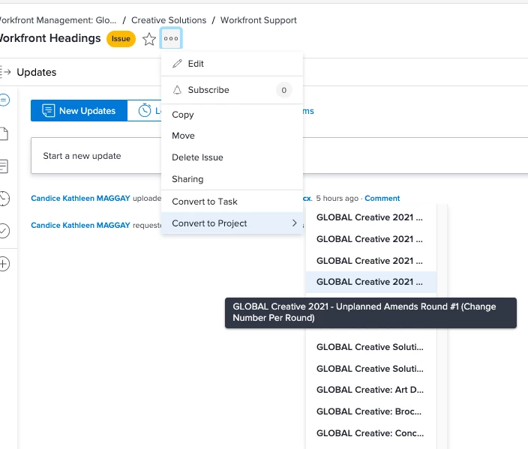Click Candice Kathleen MAGGAY on the requested row

coord(80,225)
